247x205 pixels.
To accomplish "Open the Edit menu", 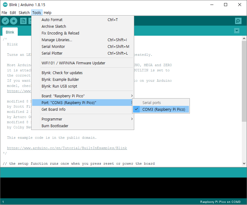I will point(13,13).
